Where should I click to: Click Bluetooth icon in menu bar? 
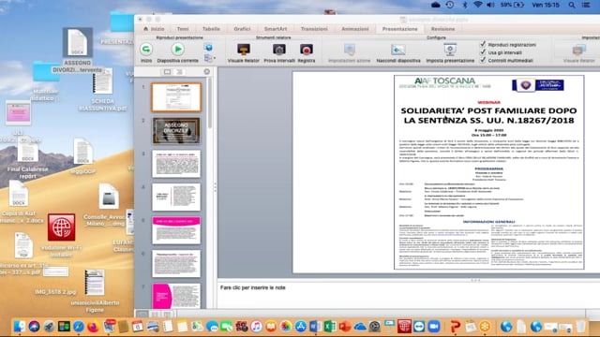[x=465, y=5]
